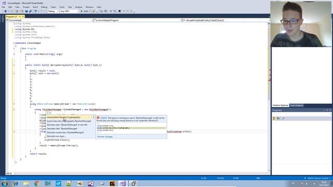Collapse the class Program block
333x187 pixels.
(x=14, y=48)
